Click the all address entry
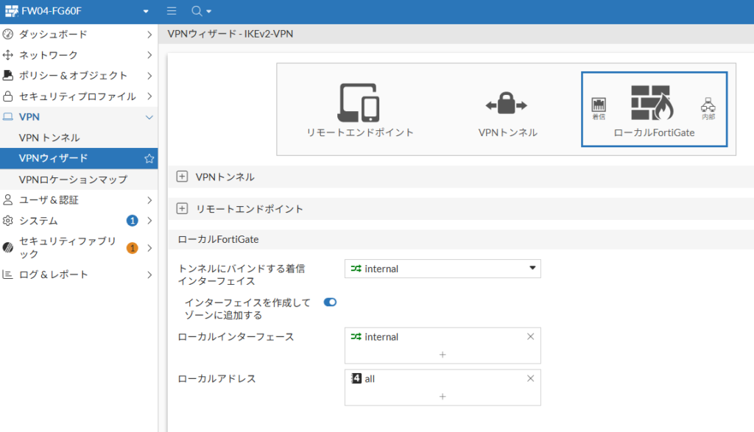Viewport: 754px width, 432px height. pos(370,379)
